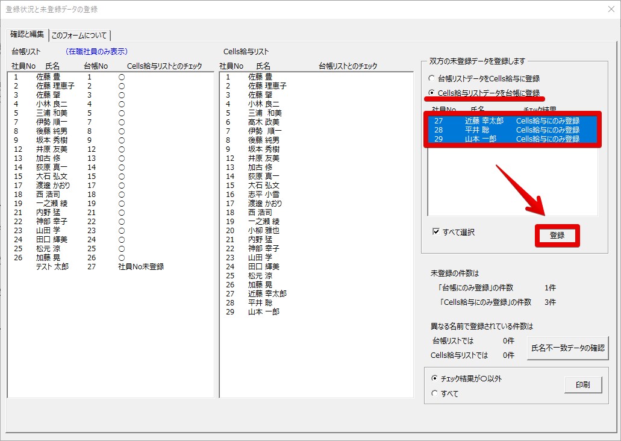Image resolution: width=621 pixels, height=441 pixels.
Task: Choose チェック結果が○以外 print option
Action: pyautogui.click(x=467, y=379)
